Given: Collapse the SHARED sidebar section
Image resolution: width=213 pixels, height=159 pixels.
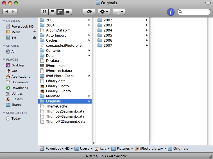Looking at the screenshot, I should 4,46.
